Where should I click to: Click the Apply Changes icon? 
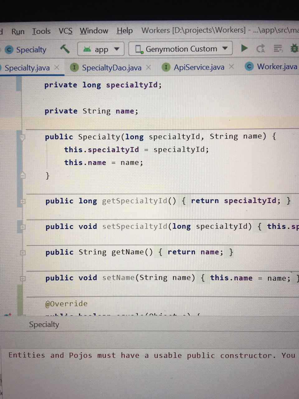coord(260,48)
